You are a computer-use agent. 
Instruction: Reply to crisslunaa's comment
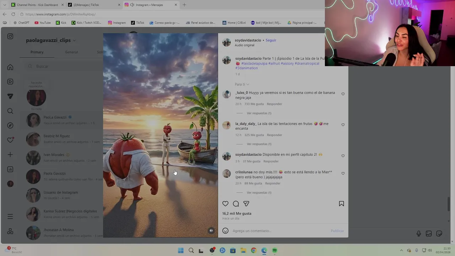pos(273,183)
